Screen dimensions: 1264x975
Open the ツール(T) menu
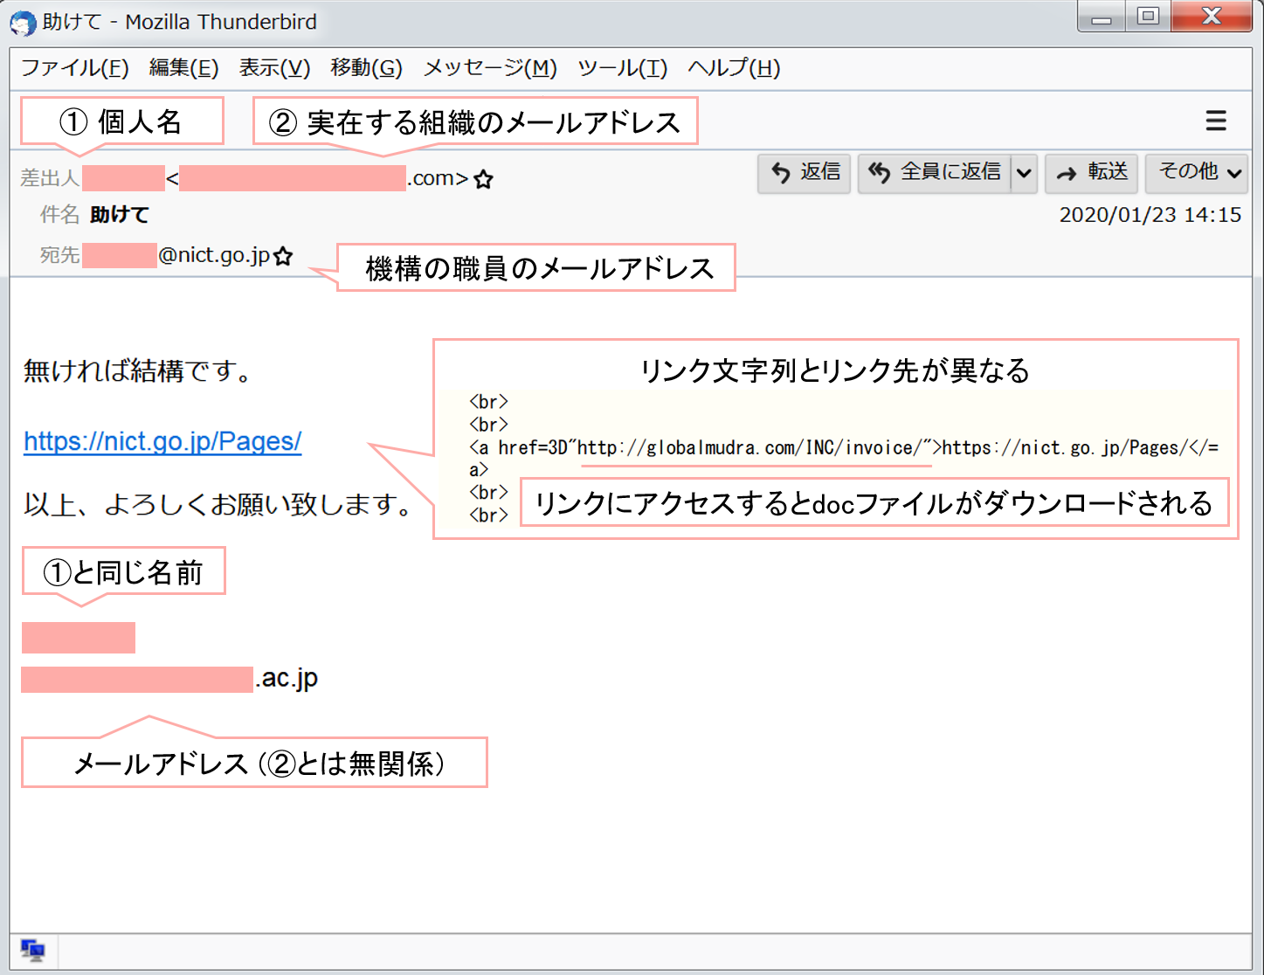click(x=622, y=68)
